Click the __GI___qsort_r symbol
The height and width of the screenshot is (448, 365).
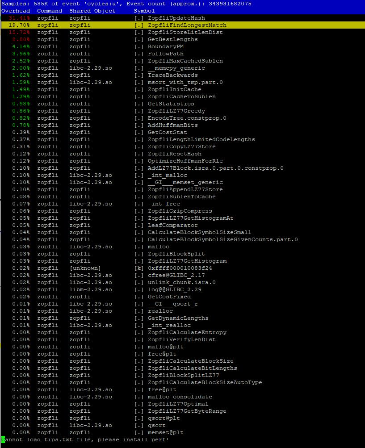click(x=172, y=304)
